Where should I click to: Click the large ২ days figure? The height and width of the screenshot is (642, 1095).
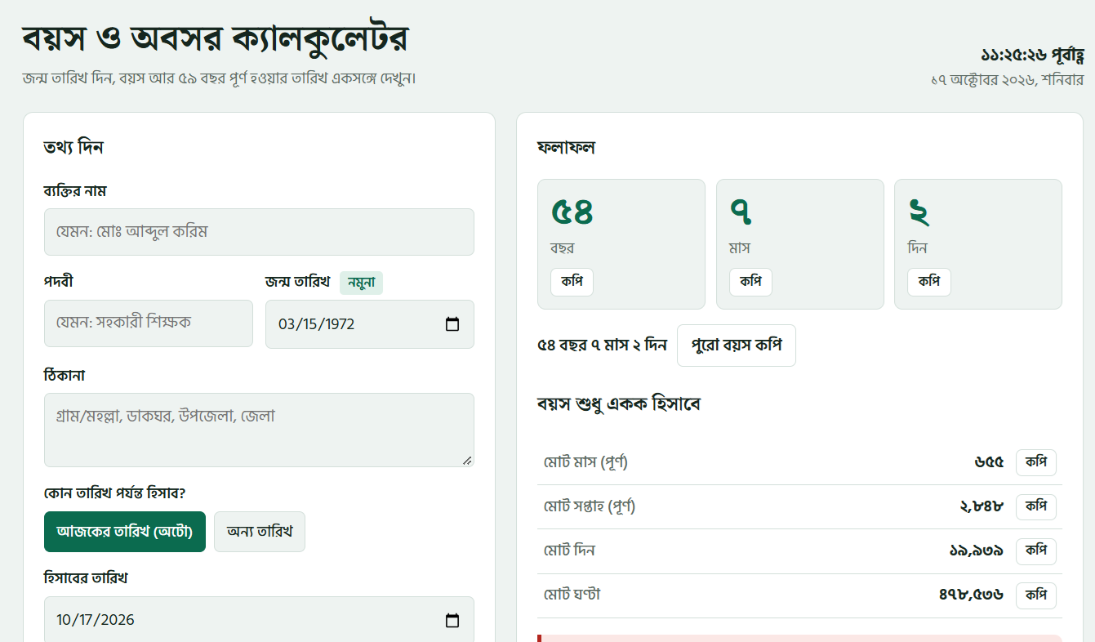point(919,212)
